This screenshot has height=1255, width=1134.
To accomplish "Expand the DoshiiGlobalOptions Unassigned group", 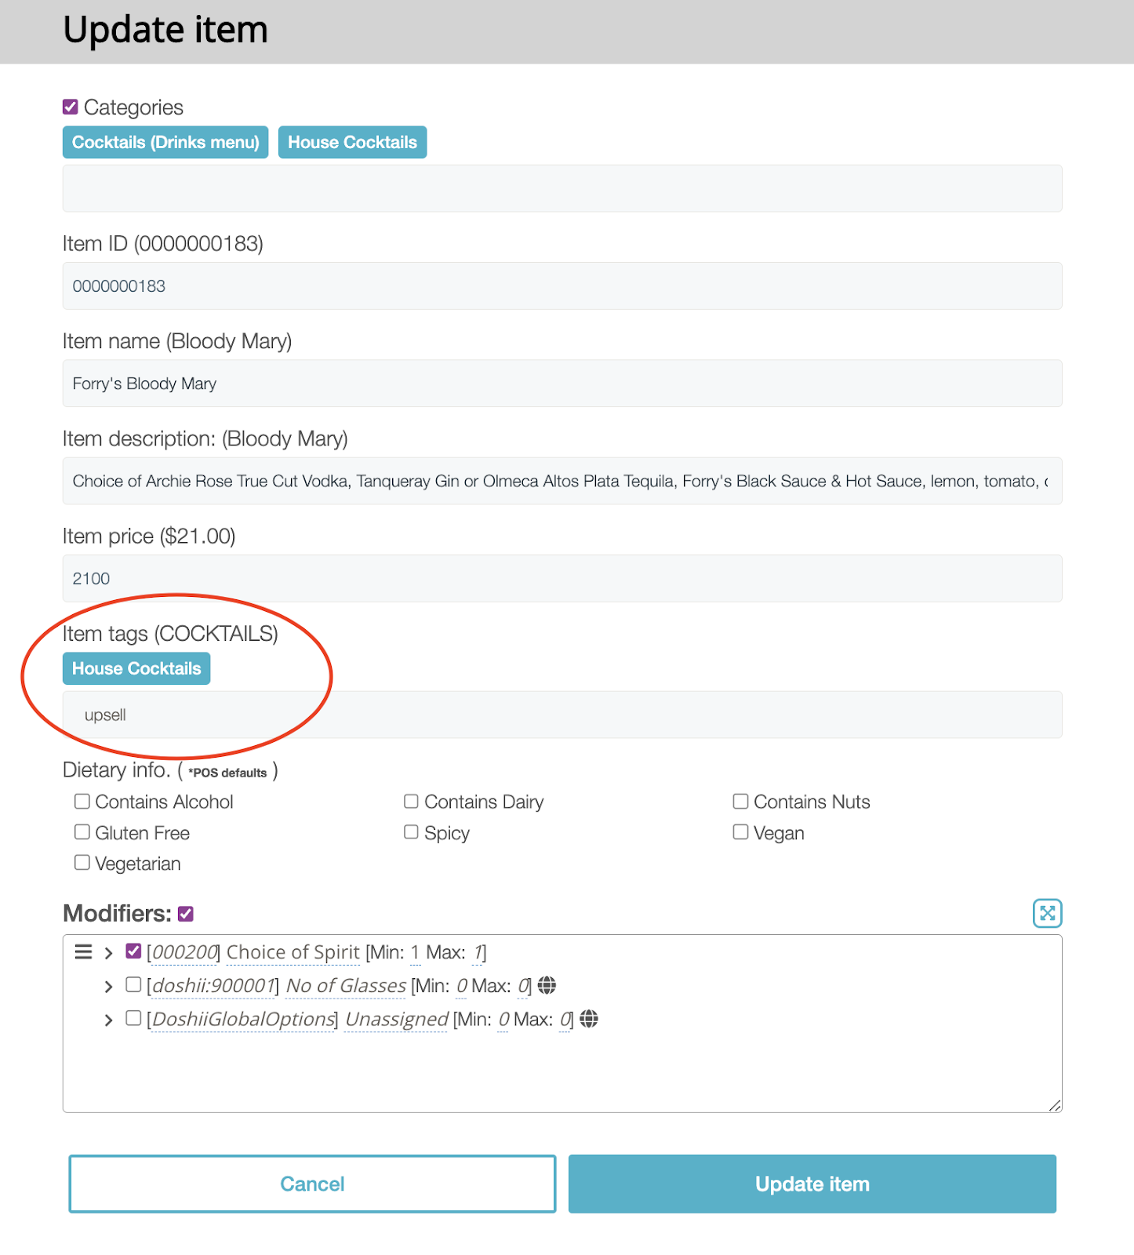I will pyautogui.click(x=108, y=1020).
